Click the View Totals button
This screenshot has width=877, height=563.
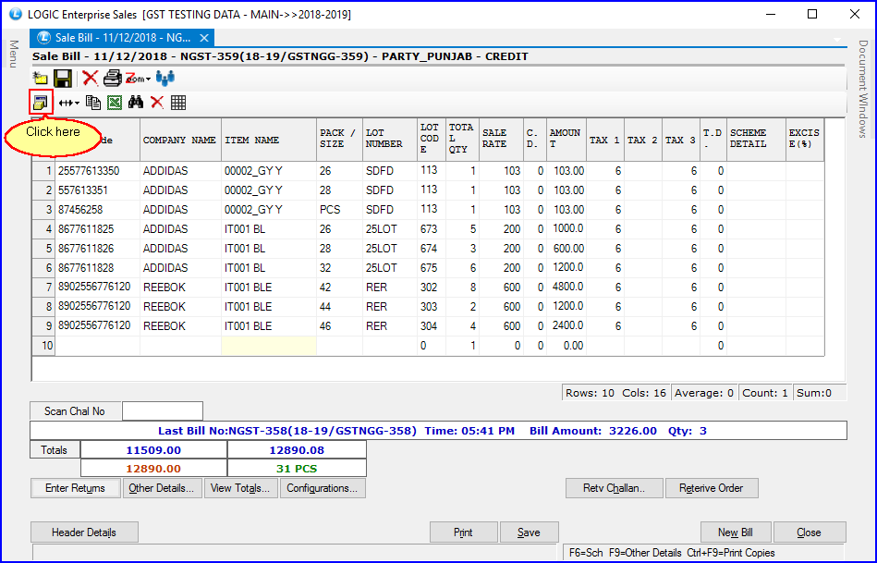(x=240, y=488)
